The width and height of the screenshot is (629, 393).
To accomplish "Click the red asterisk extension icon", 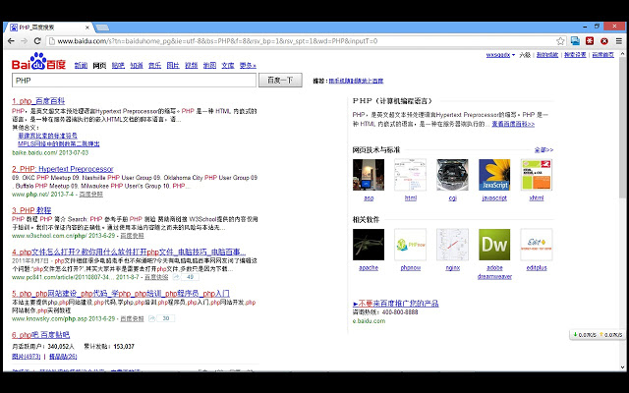I will coord(590,41).
